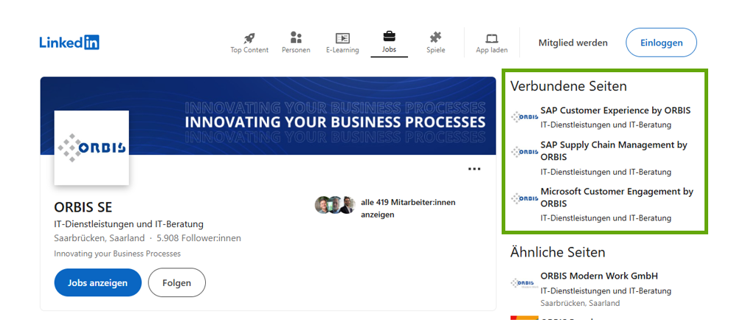This screenshot has height=325, width=734.
Task: Click the Innovating Your Business Processes banner
Action: (268, 116)
